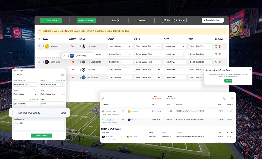Click the Create Game button
This screenshot has width=262, height=159.
pyautogui.click(x=51, y=20)
